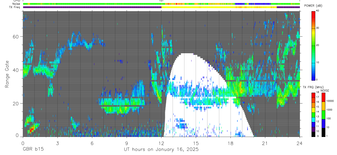This screenshot has width=337, height=155.
Task: Pick the yellow TX FRQ legend swatch
Action: coord(313,110)
